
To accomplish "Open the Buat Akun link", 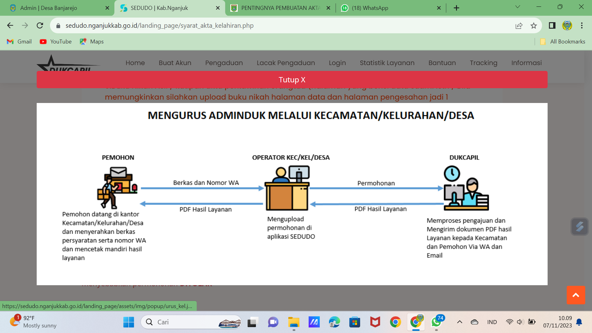I will pyautogui.click(x=175, y=63).
